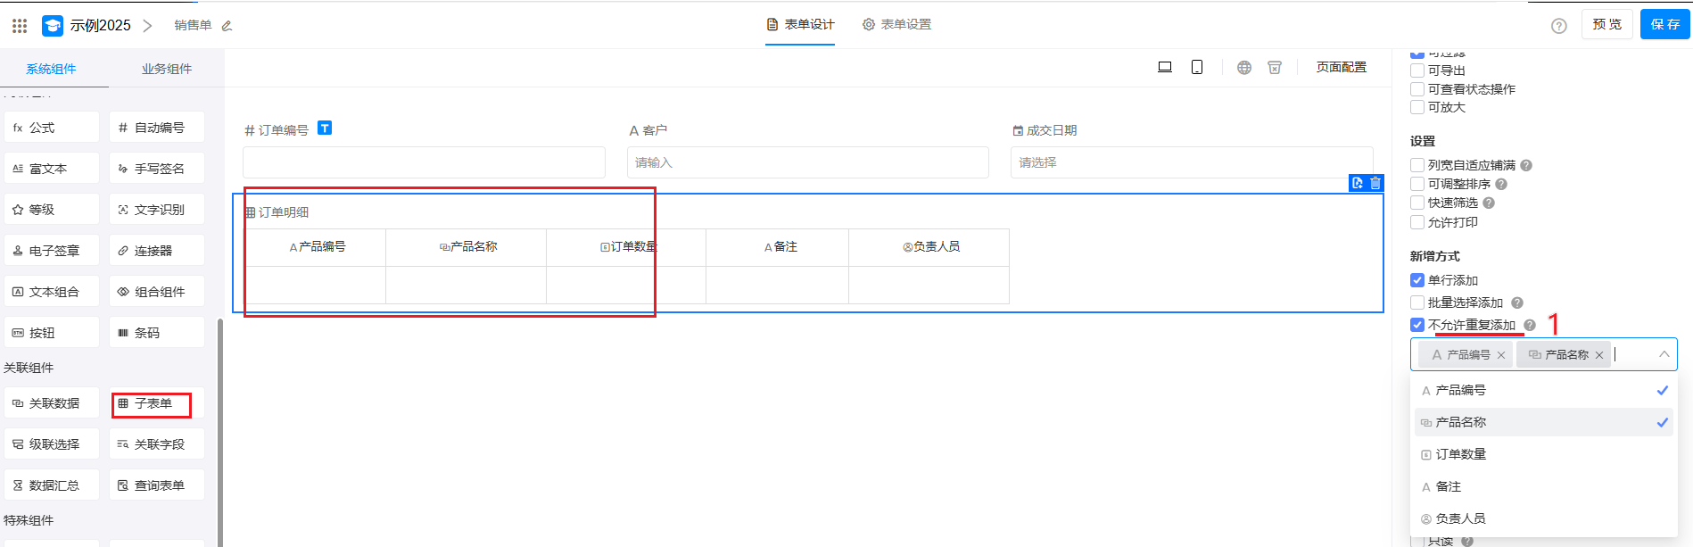Switch to the 业务组件 tab
Screen dimensions: 1693x547
(x=166, y=69)
